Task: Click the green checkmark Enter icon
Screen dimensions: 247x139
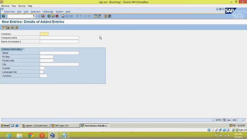Action: (x=3, y=16)
